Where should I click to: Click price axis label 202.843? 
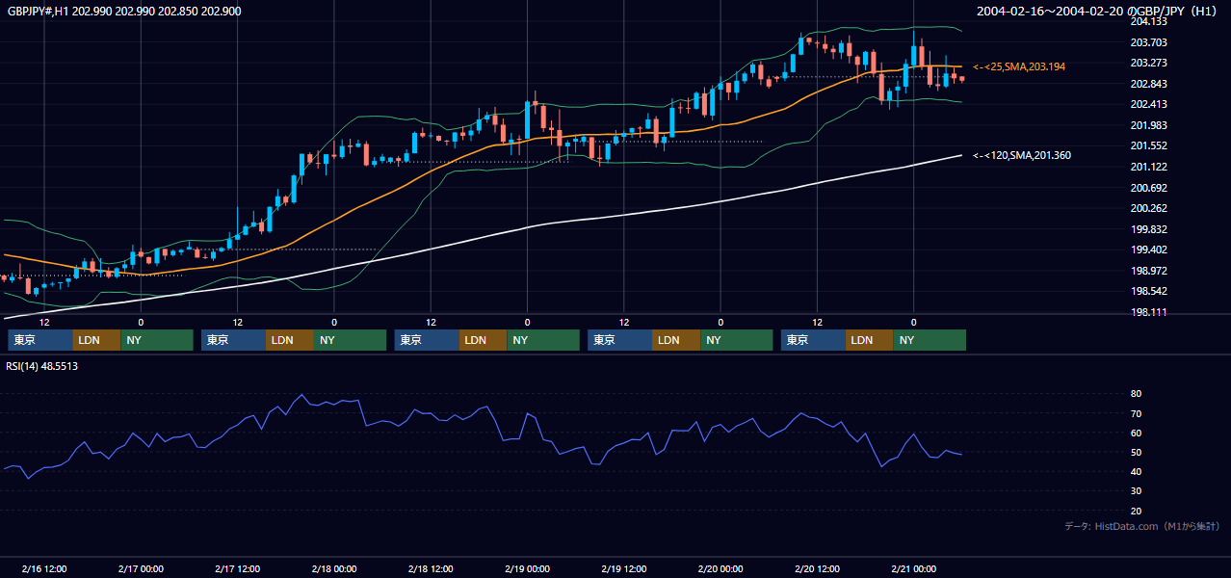coord(1147,84)
